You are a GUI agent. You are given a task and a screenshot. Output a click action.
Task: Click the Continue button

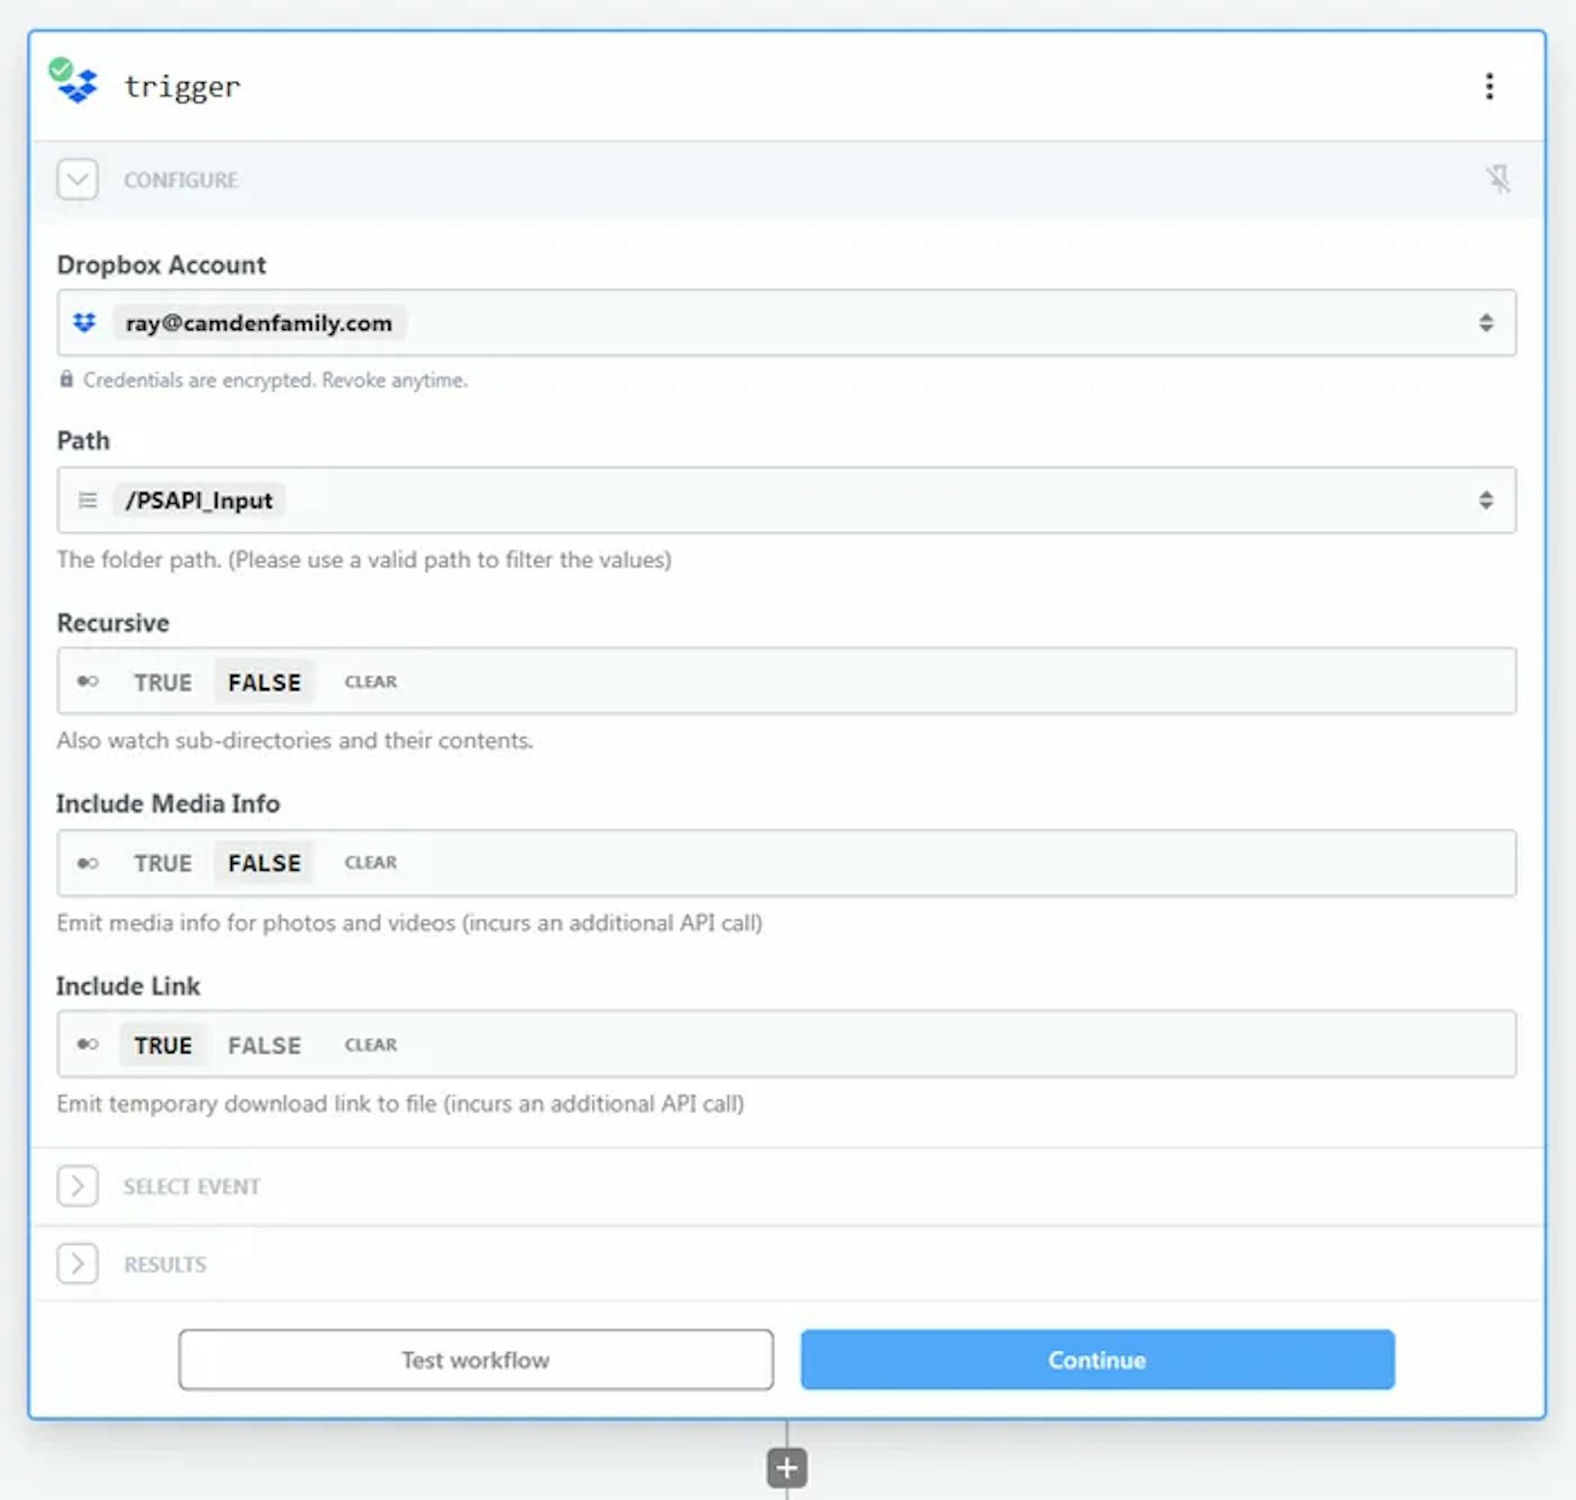pyautogui.click(x=1096, y=1360)
